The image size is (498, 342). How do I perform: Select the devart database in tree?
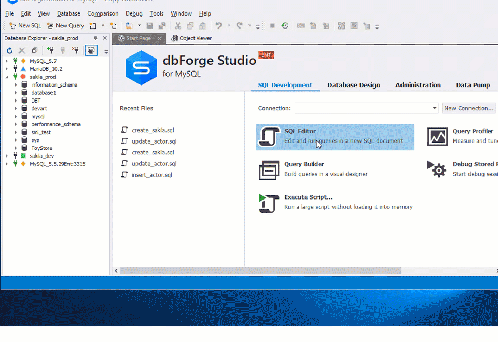(x=39, y=108)
